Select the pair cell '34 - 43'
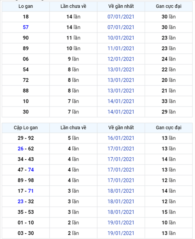The height and width of the screenshot is (239, 195). click(x=26, y=159)
